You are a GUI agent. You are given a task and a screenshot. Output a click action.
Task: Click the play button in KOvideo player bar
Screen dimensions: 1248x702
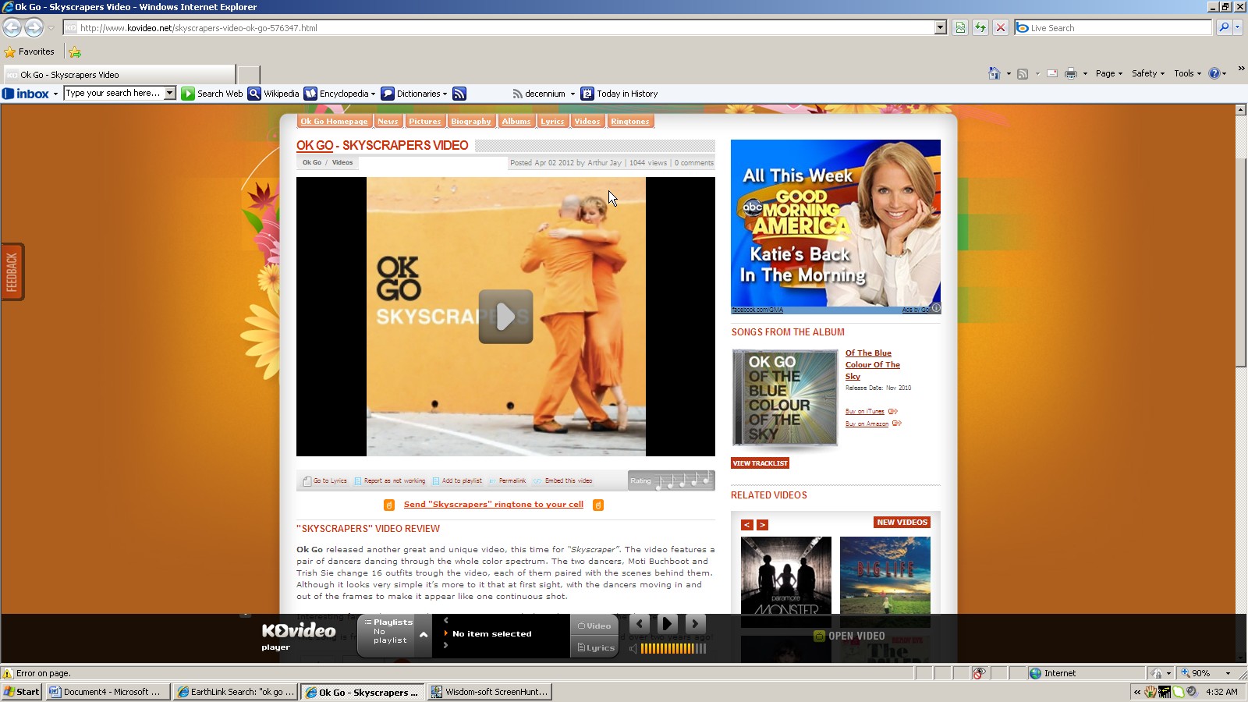(x=667, y=623)
